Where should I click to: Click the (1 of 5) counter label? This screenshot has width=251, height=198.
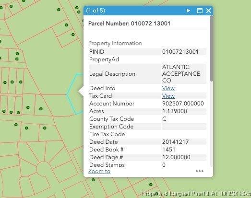[96, 11]
